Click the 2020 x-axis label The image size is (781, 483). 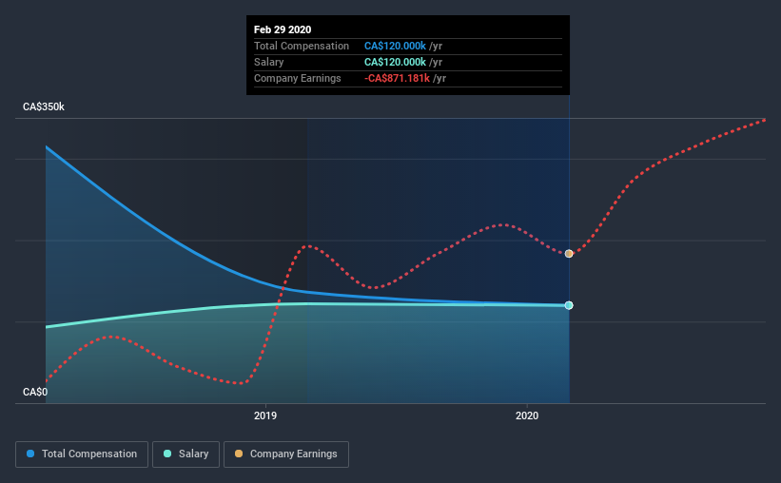(x=526, y=415)
